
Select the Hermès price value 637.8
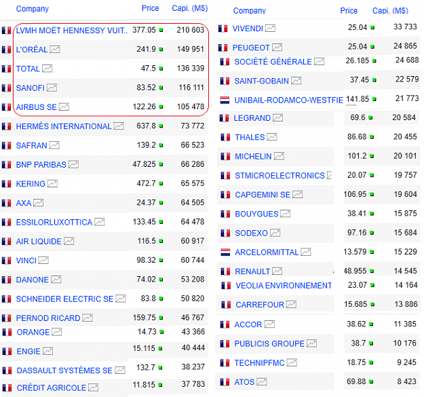pyautogui.click(x=146, y=126)
